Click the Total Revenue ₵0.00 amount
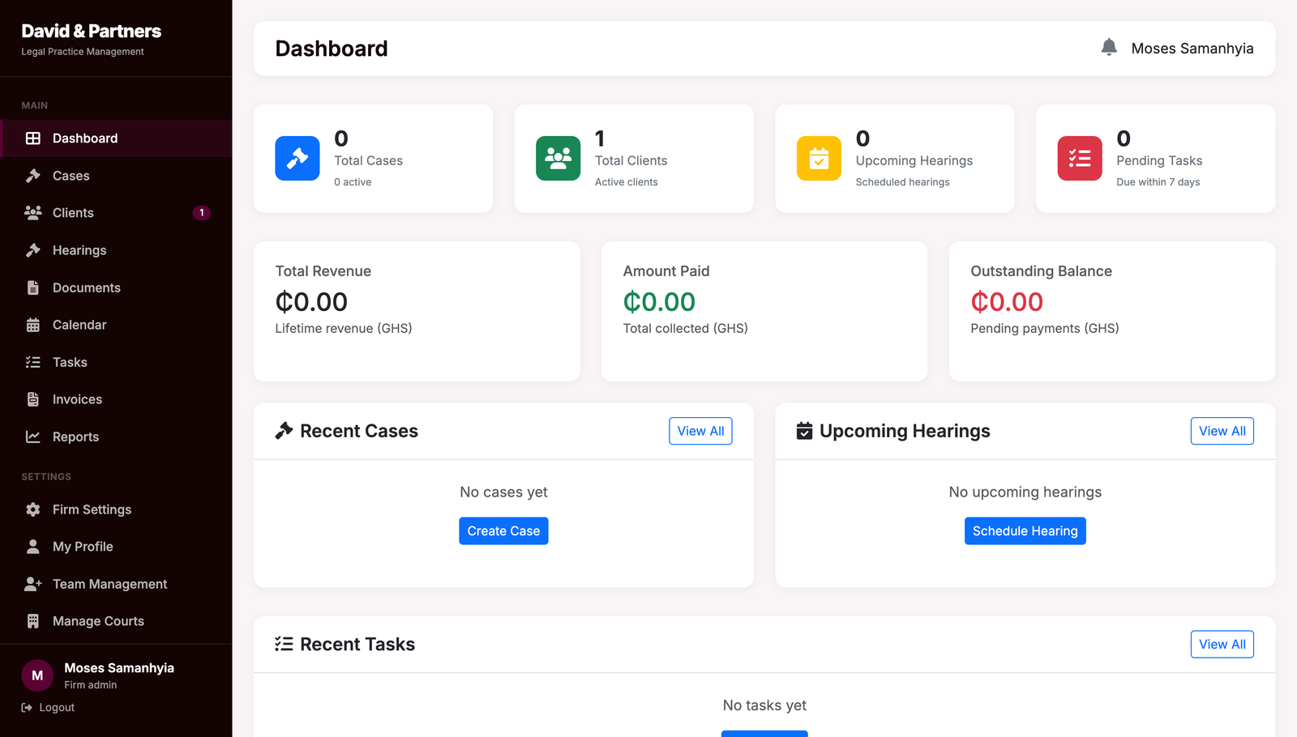Viewport: 1297px width, 737px height. (311, 302)
